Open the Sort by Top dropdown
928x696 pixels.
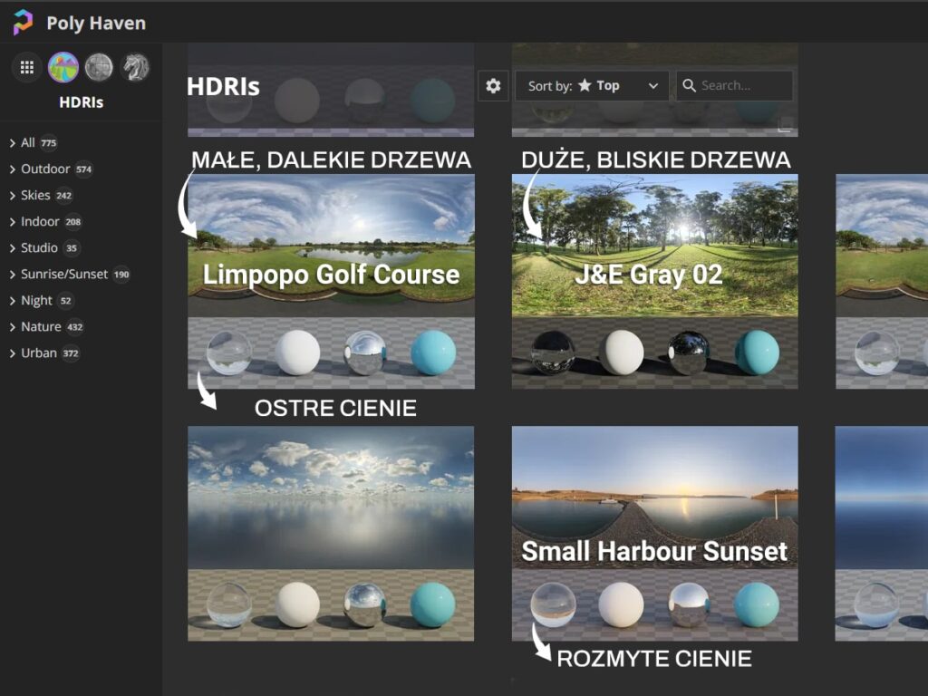(593, 86)
